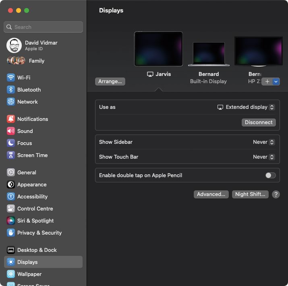Open Screen Time hourglass icon

coord(11,155)
